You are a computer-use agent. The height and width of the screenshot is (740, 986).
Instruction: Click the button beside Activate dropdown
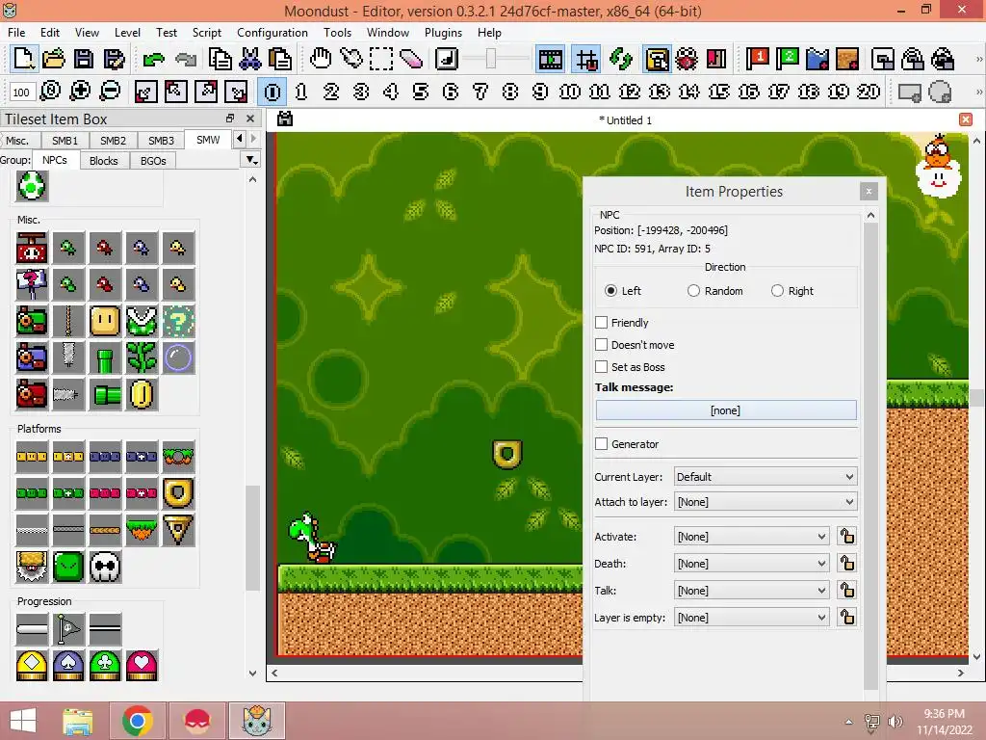[x=847, y=537]
